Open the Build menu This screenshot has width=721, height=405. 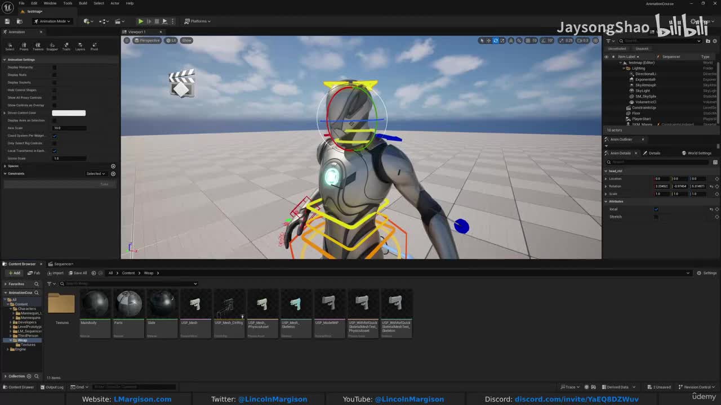83,3
